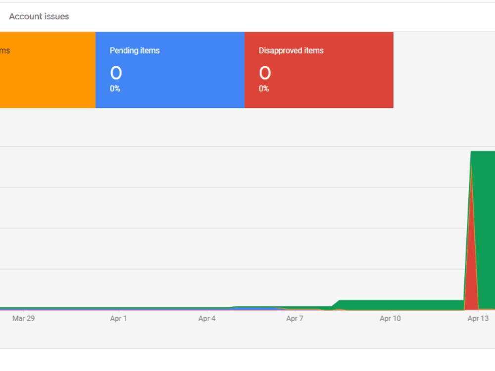Select the blue Pending items card
This screenshot has width=495, height=371.
(170, 70)
